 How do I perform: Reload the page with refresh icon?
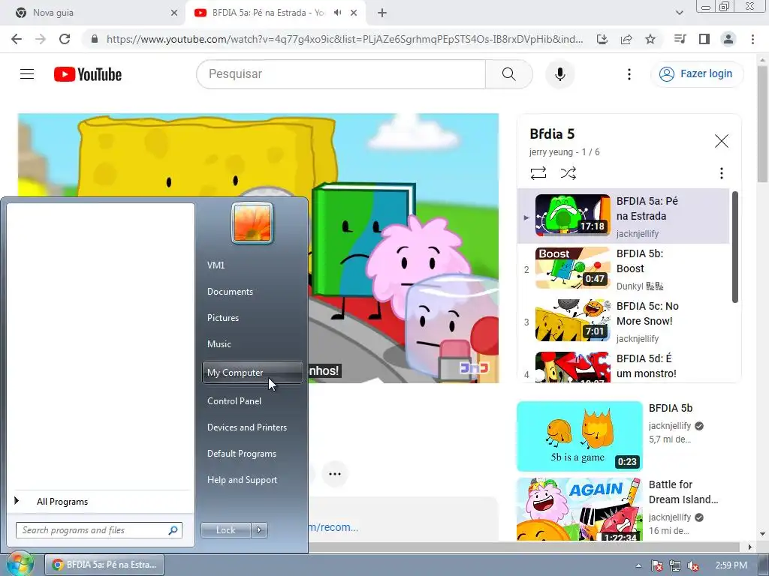pyautogui.click(x=65, y=39)
